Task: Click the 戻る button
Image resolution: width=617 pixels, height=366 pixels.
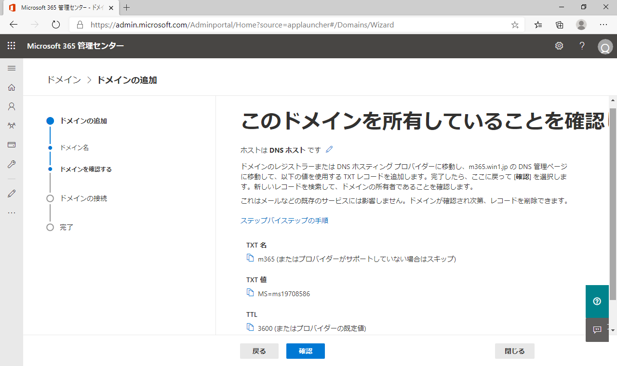Action: click(259, 351)
